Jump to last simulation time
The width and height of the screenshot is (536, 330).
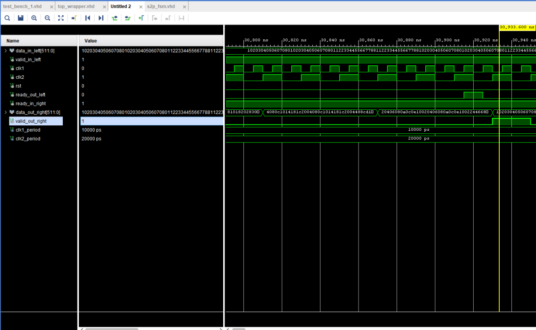101,18
